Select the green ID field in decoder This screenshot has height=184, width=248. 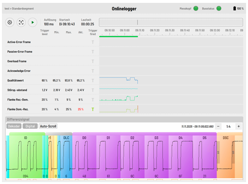click(26, 157)
